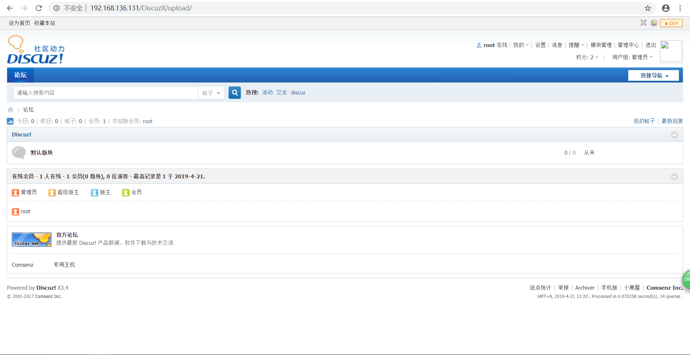Image resolution: width=690 pixels, height=355 pixels.
Task: Click hot search term 交友
Action: 282,93
